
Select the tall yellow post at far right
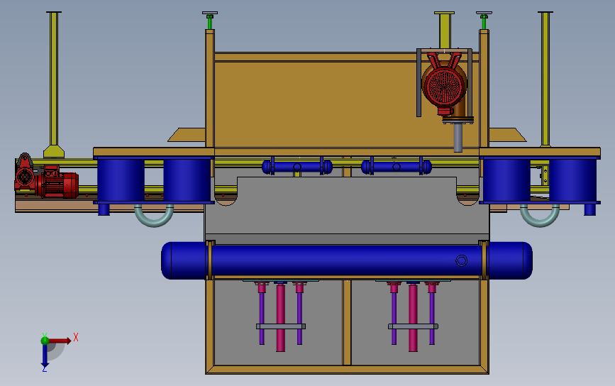545,79
